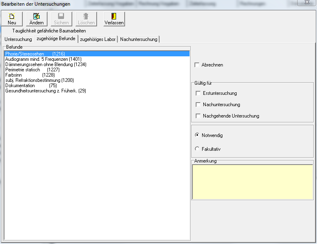Switch to the Untersuchung tab
Viewport: 317px width, 244px height.
pyautogui.click(x=18, y=39)
